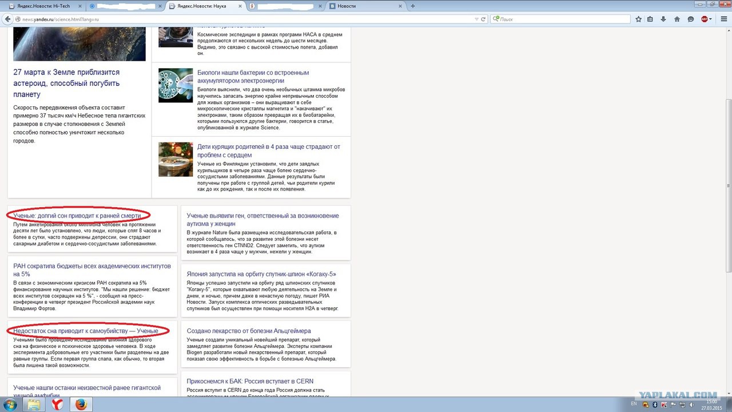Screen dimensions: 732x412
Task: Focus the browser search box
Action: pyautogui.click(x=560, y=19)
